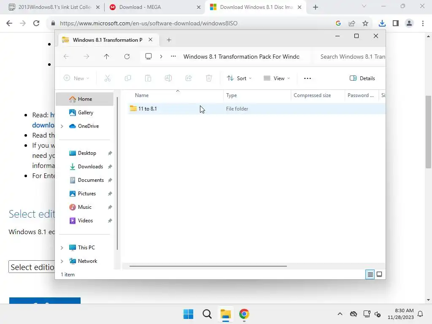Expand the This PC tree node
The image size is (432, 324).
point(62,248)
